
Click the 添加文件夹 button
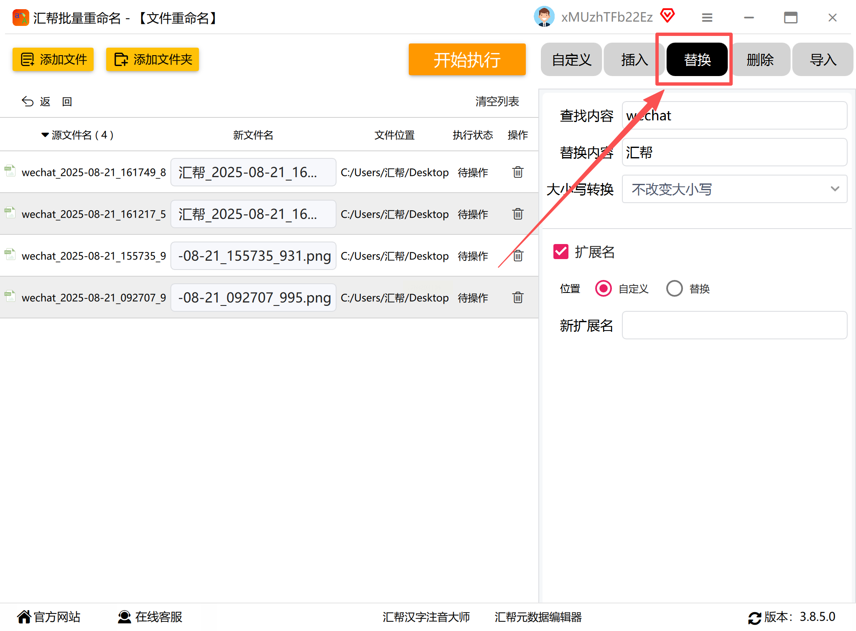coord(153,59)
